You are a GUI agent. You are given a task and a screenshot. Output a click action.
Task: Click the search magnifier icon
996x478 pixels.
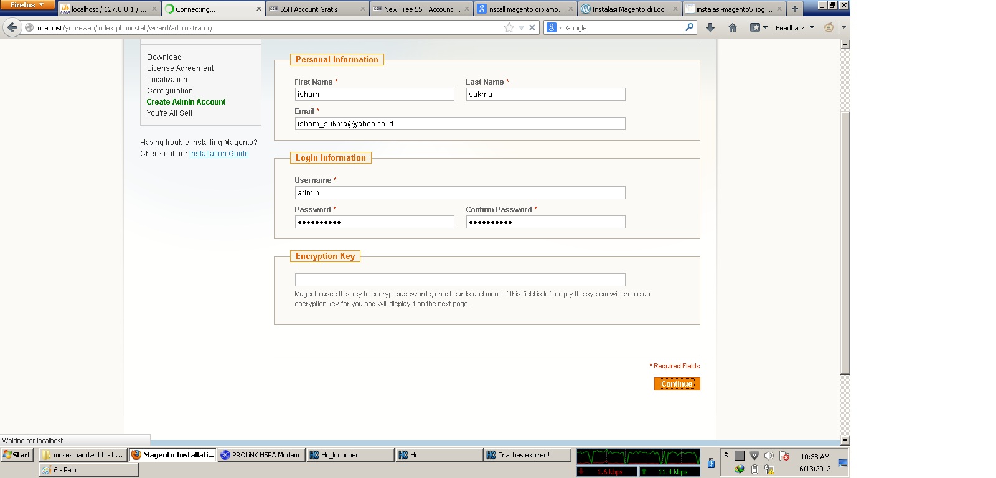tap(689, 27)
